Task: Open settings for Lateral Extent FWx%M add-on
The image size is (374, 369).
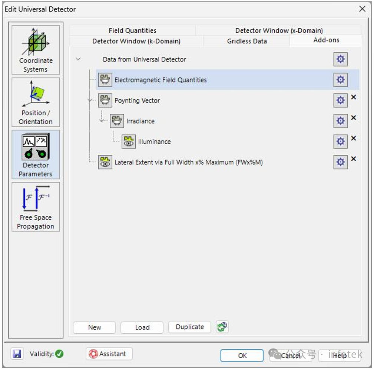Action: 340,161
